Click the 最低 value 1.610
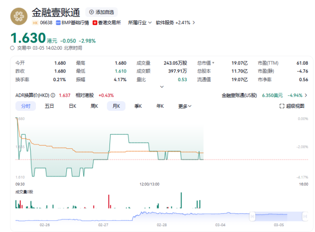Viewport: 315px width, 232px height. (121, 71)
